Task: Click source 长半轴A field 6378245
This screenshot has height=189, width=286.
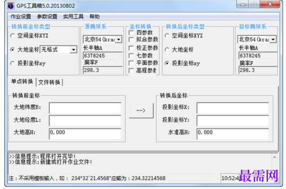Action: (x=103, y=56)
